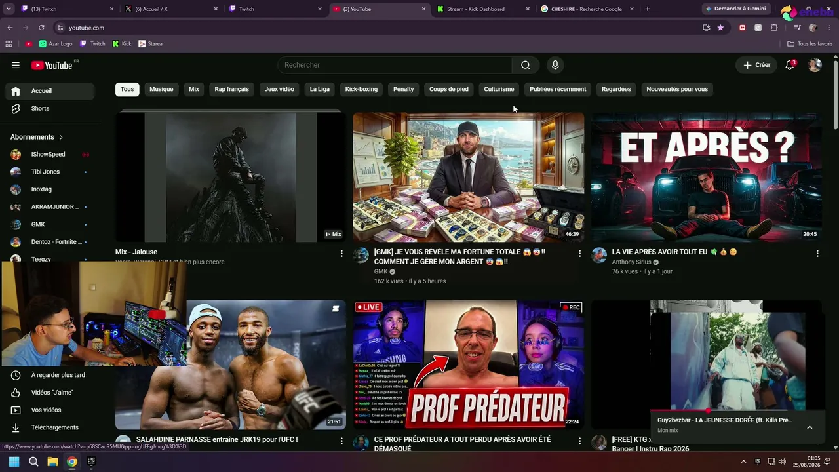
Task: Play the GMK fortune totale video thumbnail
Action: coord(469,177)
